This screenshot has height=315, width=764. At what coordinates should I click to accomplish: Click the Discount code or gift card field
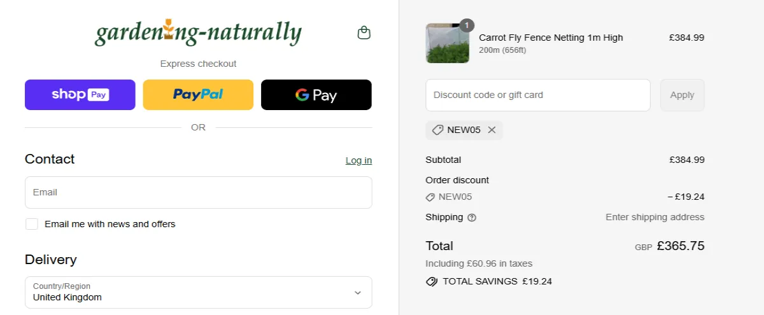tap(538, 95)
